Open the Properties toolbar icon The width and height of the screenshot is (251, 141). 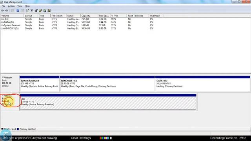pyautogui.click(x=36, y=11)
